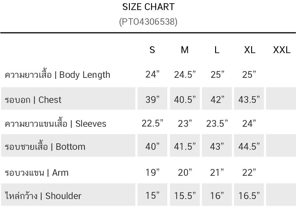Image resolution: width=296 pixels, height=220 pixels.
Task: Select the 43.5” Chest measurement cell
Action: tap(249, 99)
